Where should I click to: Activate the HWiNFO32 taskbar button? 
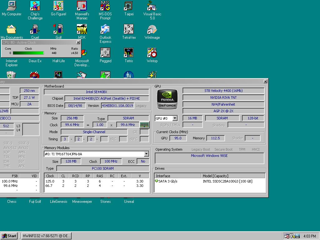point(46,236)
